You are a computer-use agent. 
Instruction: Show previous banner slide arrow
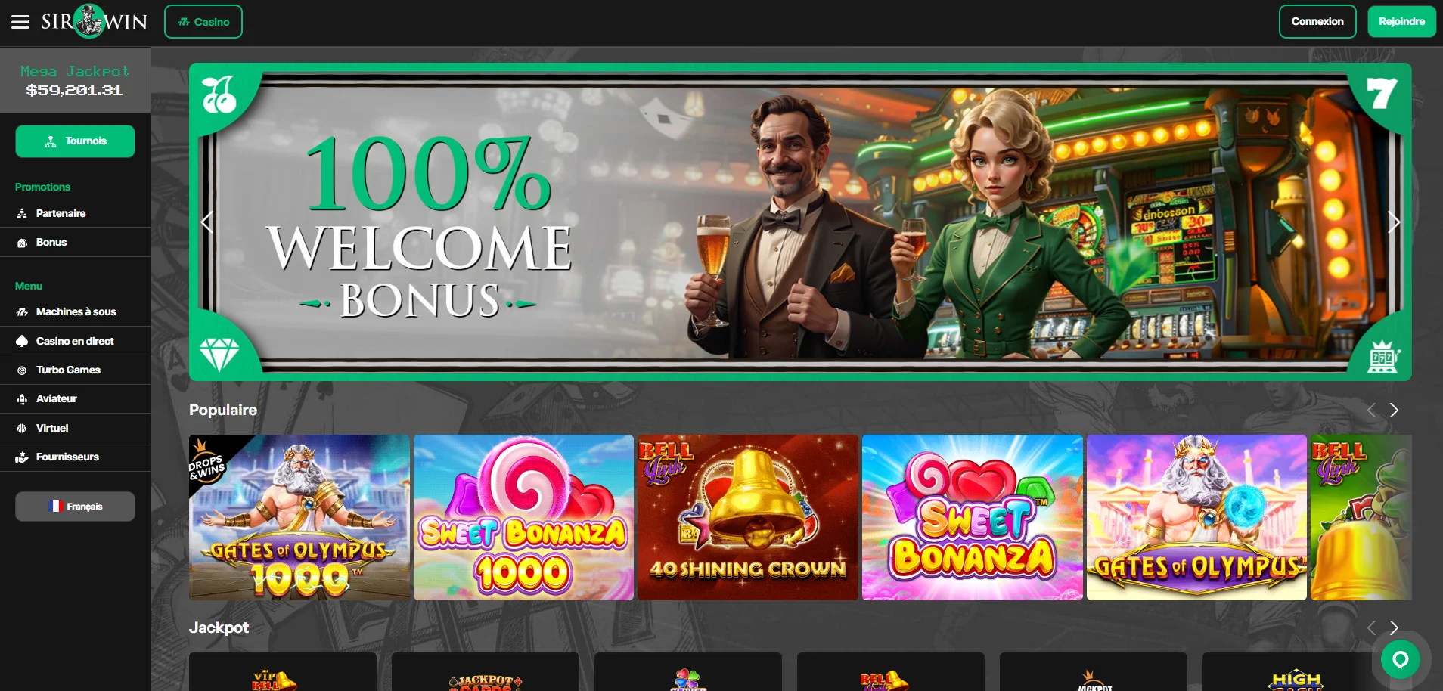pos(206,222)
